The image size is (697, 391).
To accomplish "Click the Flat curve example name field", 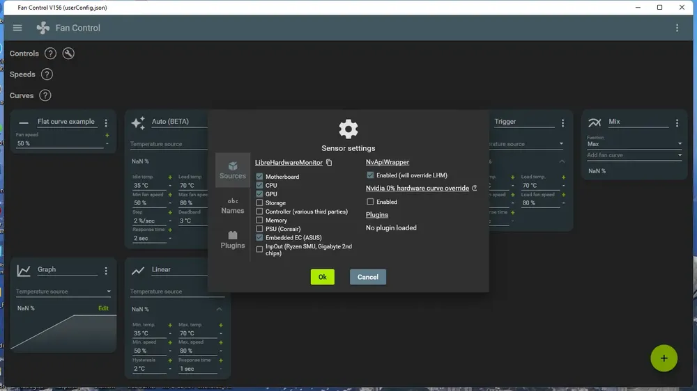I will pos(67,122).
